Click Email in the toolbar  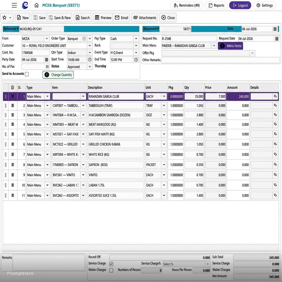121,18
